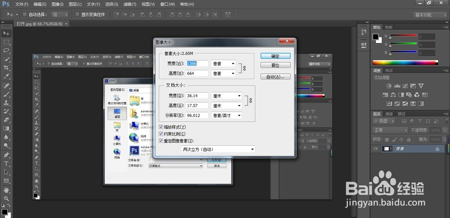The width and height of the screenshot is (450, 218).
Task: Switch to 路径 tab
Action: 402,113
